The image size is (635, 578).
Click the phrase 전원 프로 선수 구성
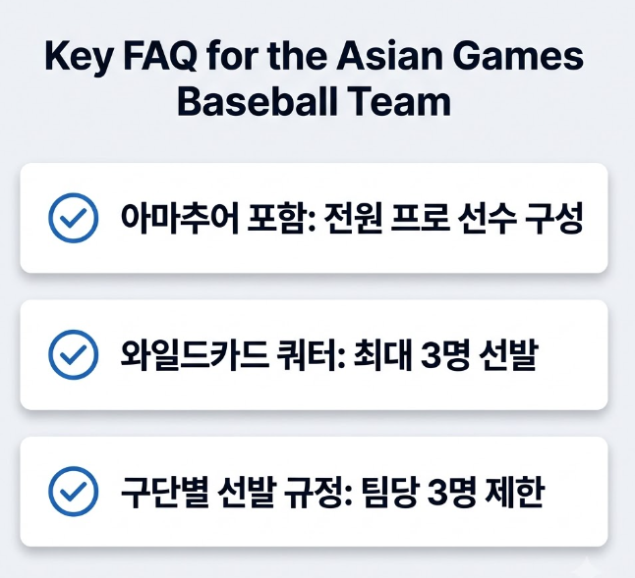point(453,218)
